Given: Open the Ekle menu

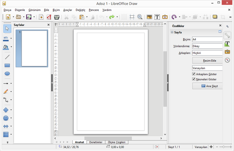Looking at the screenshot, I should pyautogui.click(x=46, y=10).
